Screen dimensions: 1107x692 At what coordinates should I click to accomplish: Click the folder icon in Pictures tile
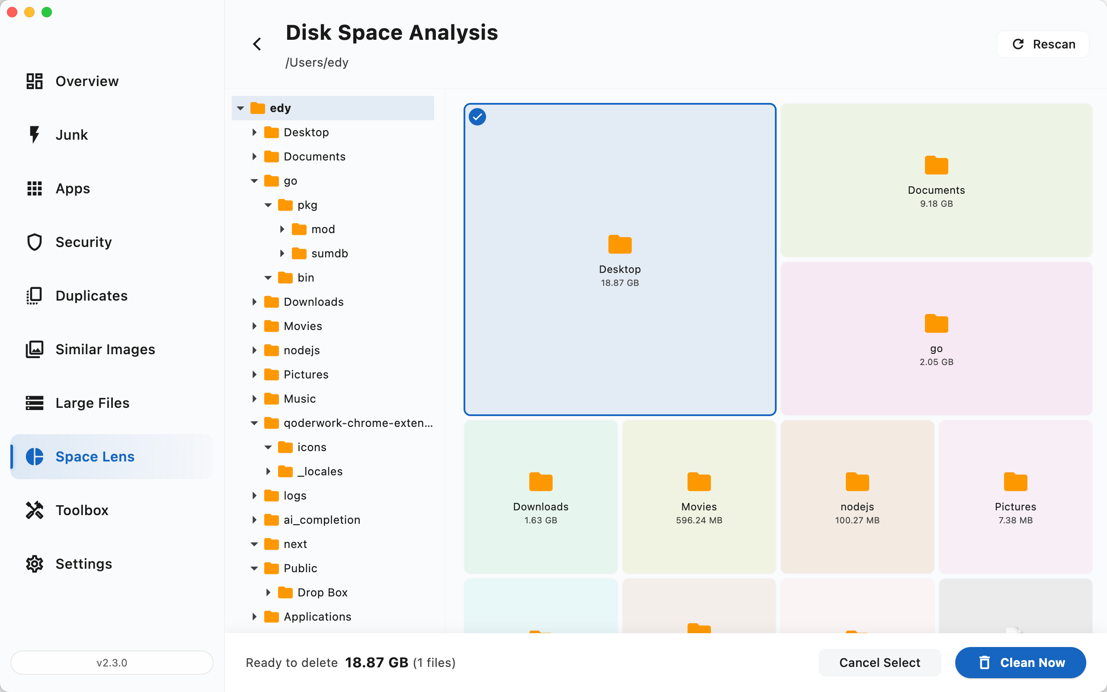tap(1015, 481)
